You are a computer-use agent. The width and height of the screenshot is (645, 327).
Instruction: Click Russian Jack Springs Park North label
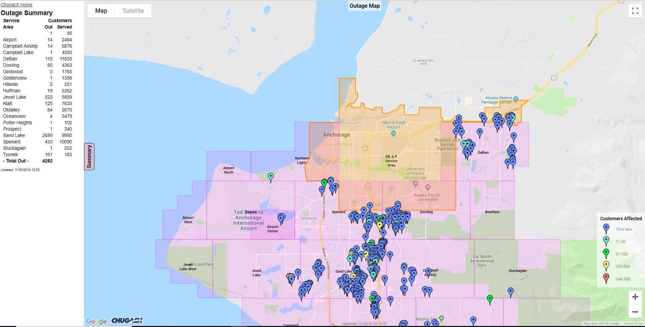tap(447, 144)
